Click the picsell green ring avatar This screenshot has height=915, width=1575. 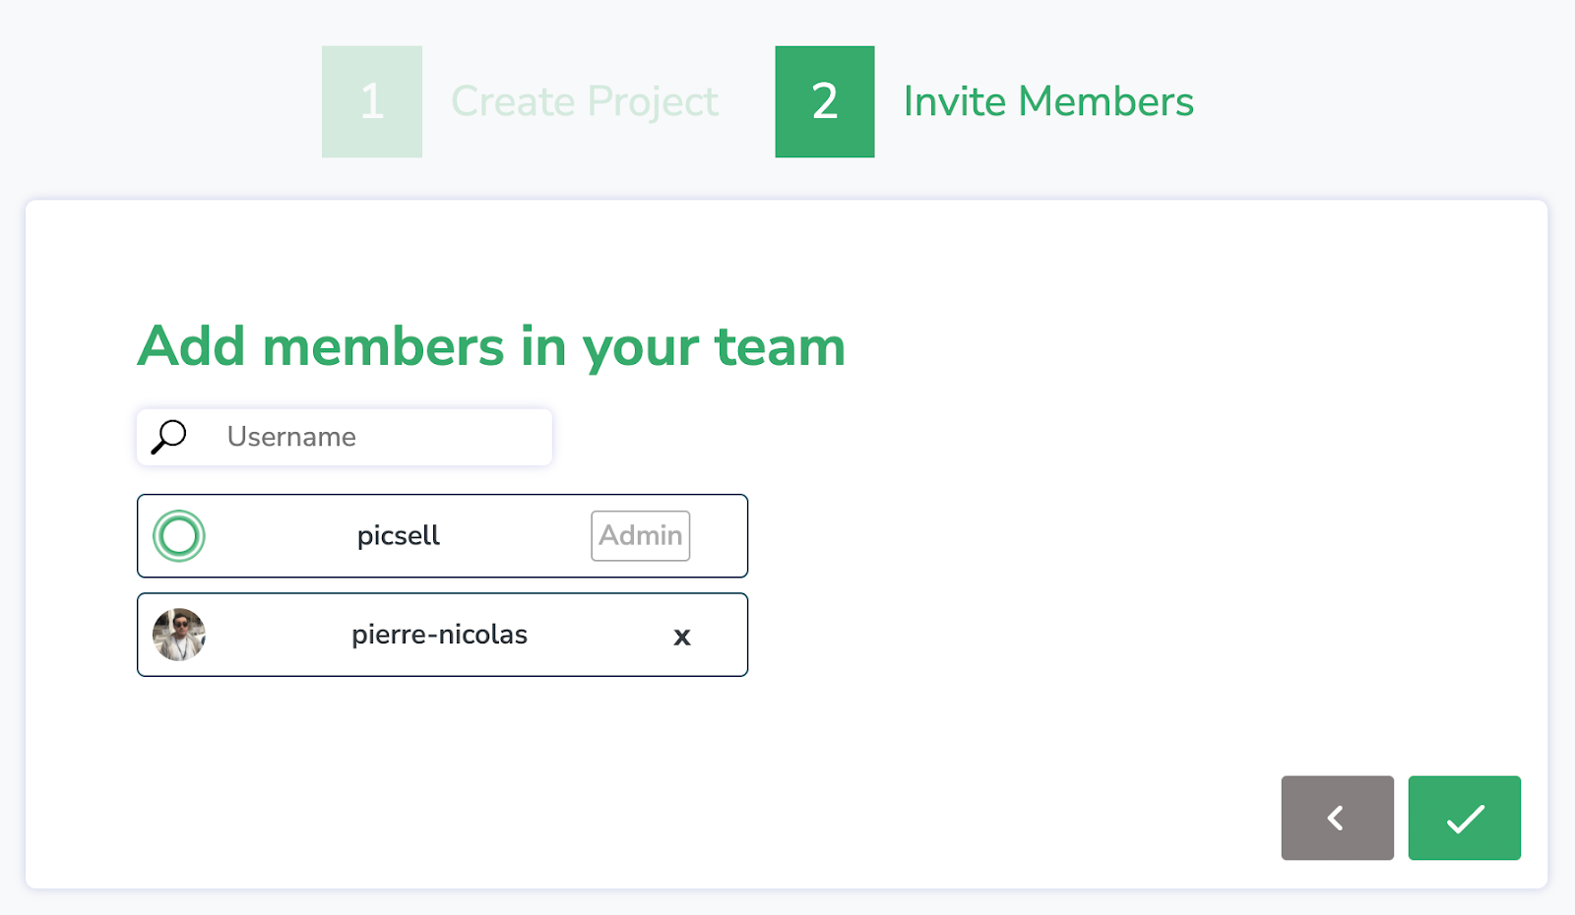(x=179, y=536)
